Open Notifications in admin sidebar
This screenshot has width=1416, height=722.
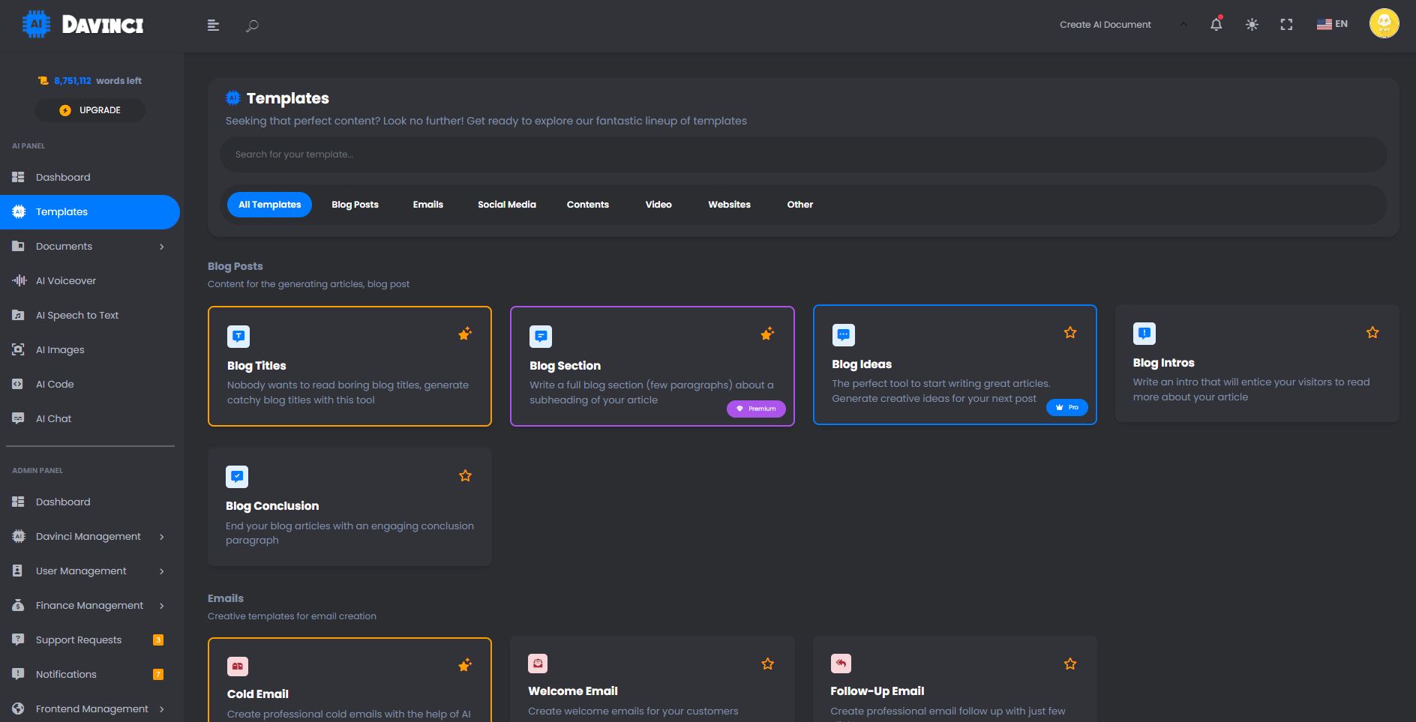pyautogui.click(x=90, y=674)
